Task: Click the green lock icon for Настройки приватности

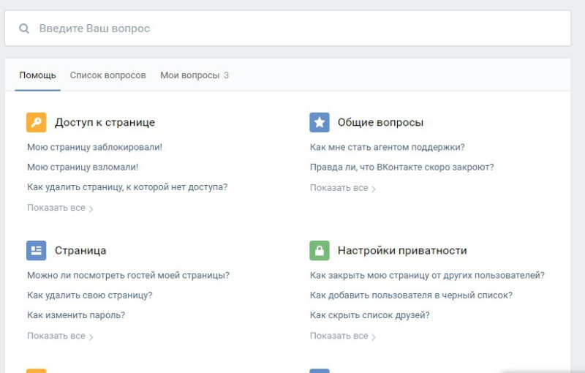Action: pos(319,250)
